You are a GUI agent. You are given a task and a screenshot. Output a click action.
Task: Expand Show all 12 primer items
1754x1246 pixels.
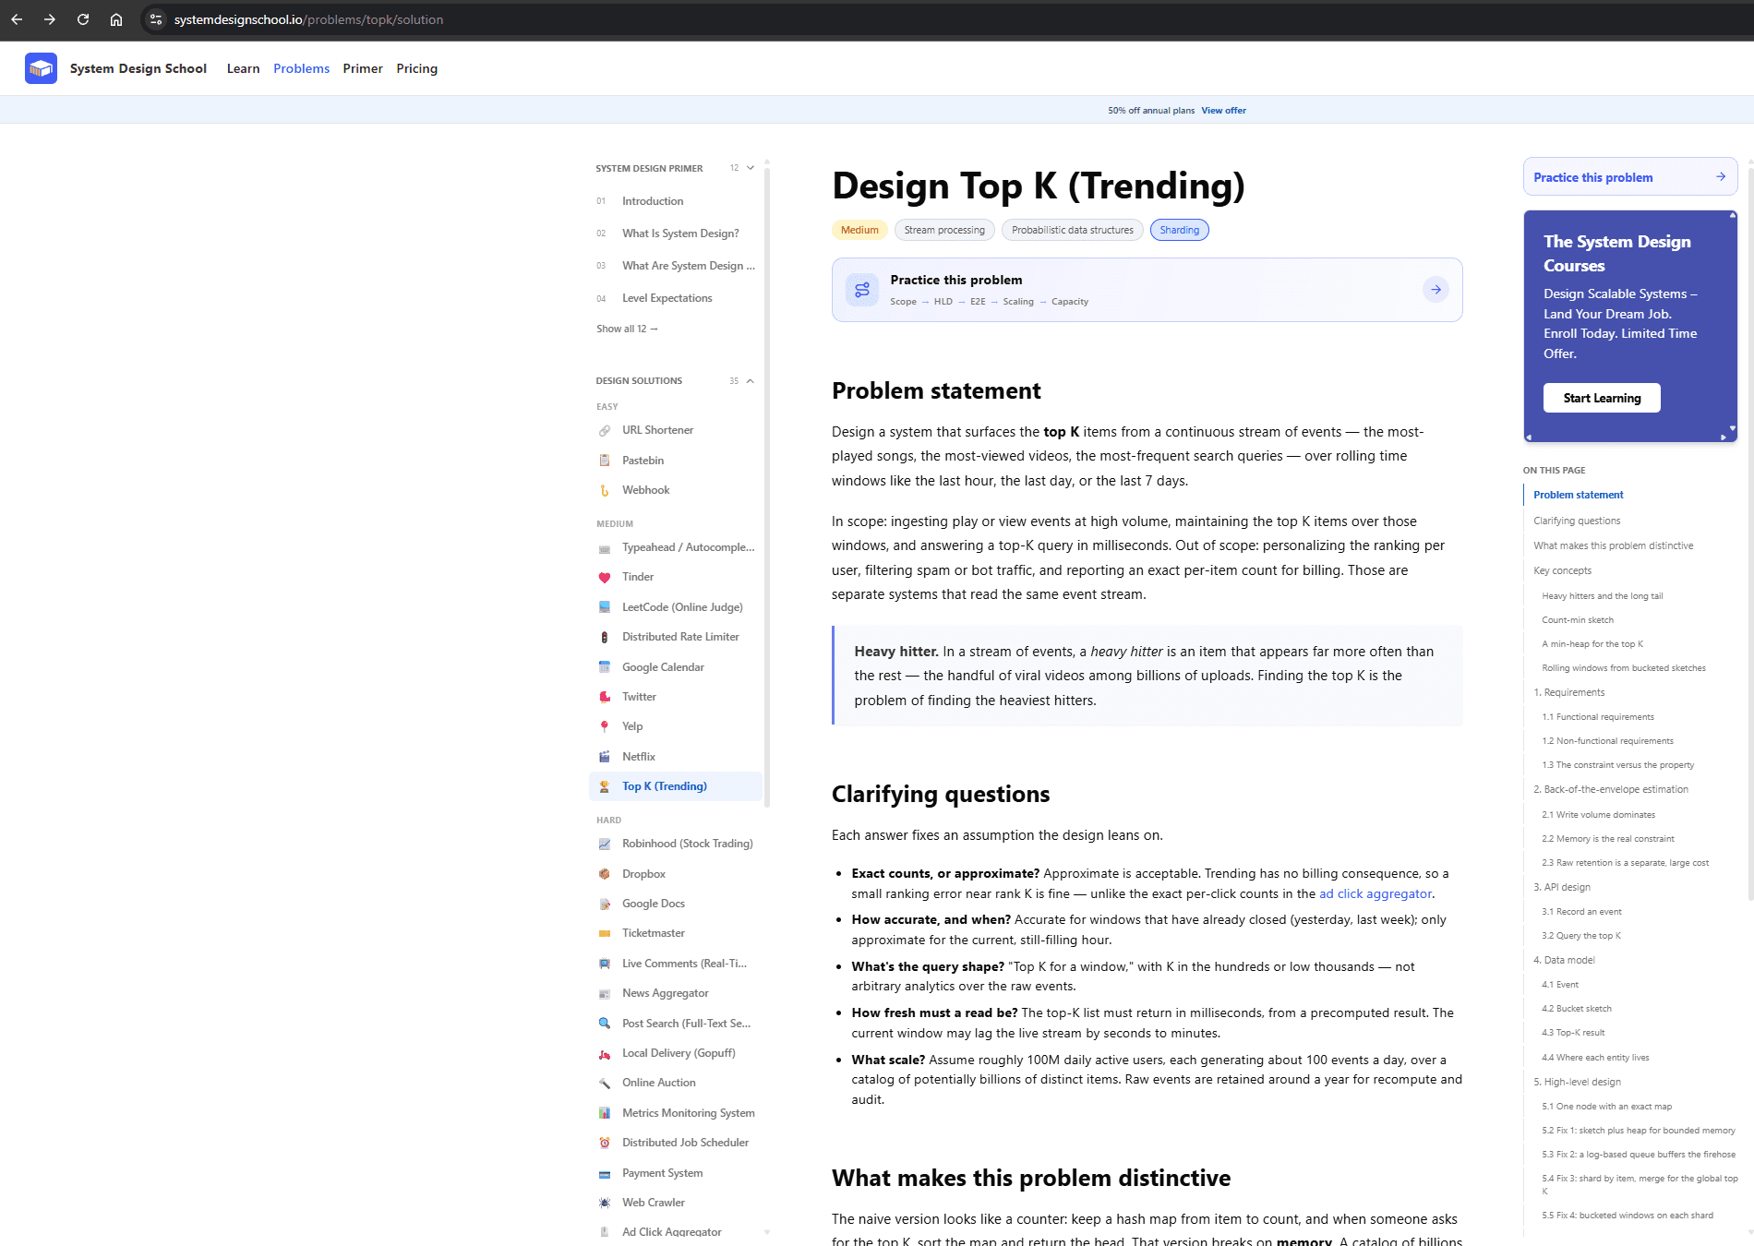pos(627,329)
